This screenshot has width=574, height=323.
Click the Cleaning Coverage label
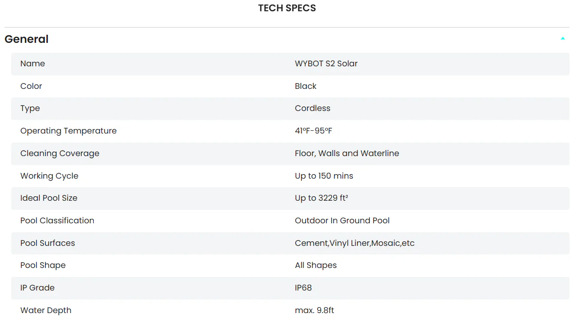point(60,153)
